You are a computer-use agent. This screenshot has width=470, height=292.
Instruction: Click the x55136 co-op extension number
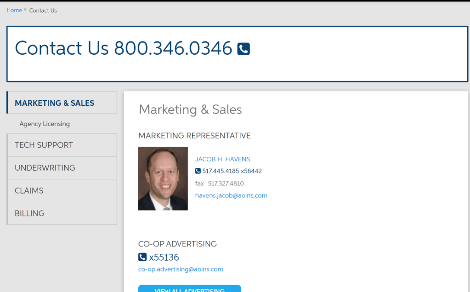tap(164, 257)
